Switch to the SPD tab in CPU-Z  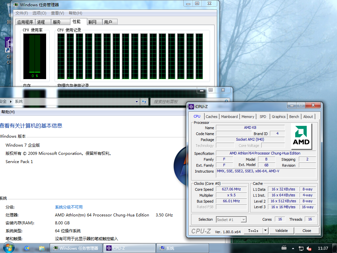coord(263,116)
